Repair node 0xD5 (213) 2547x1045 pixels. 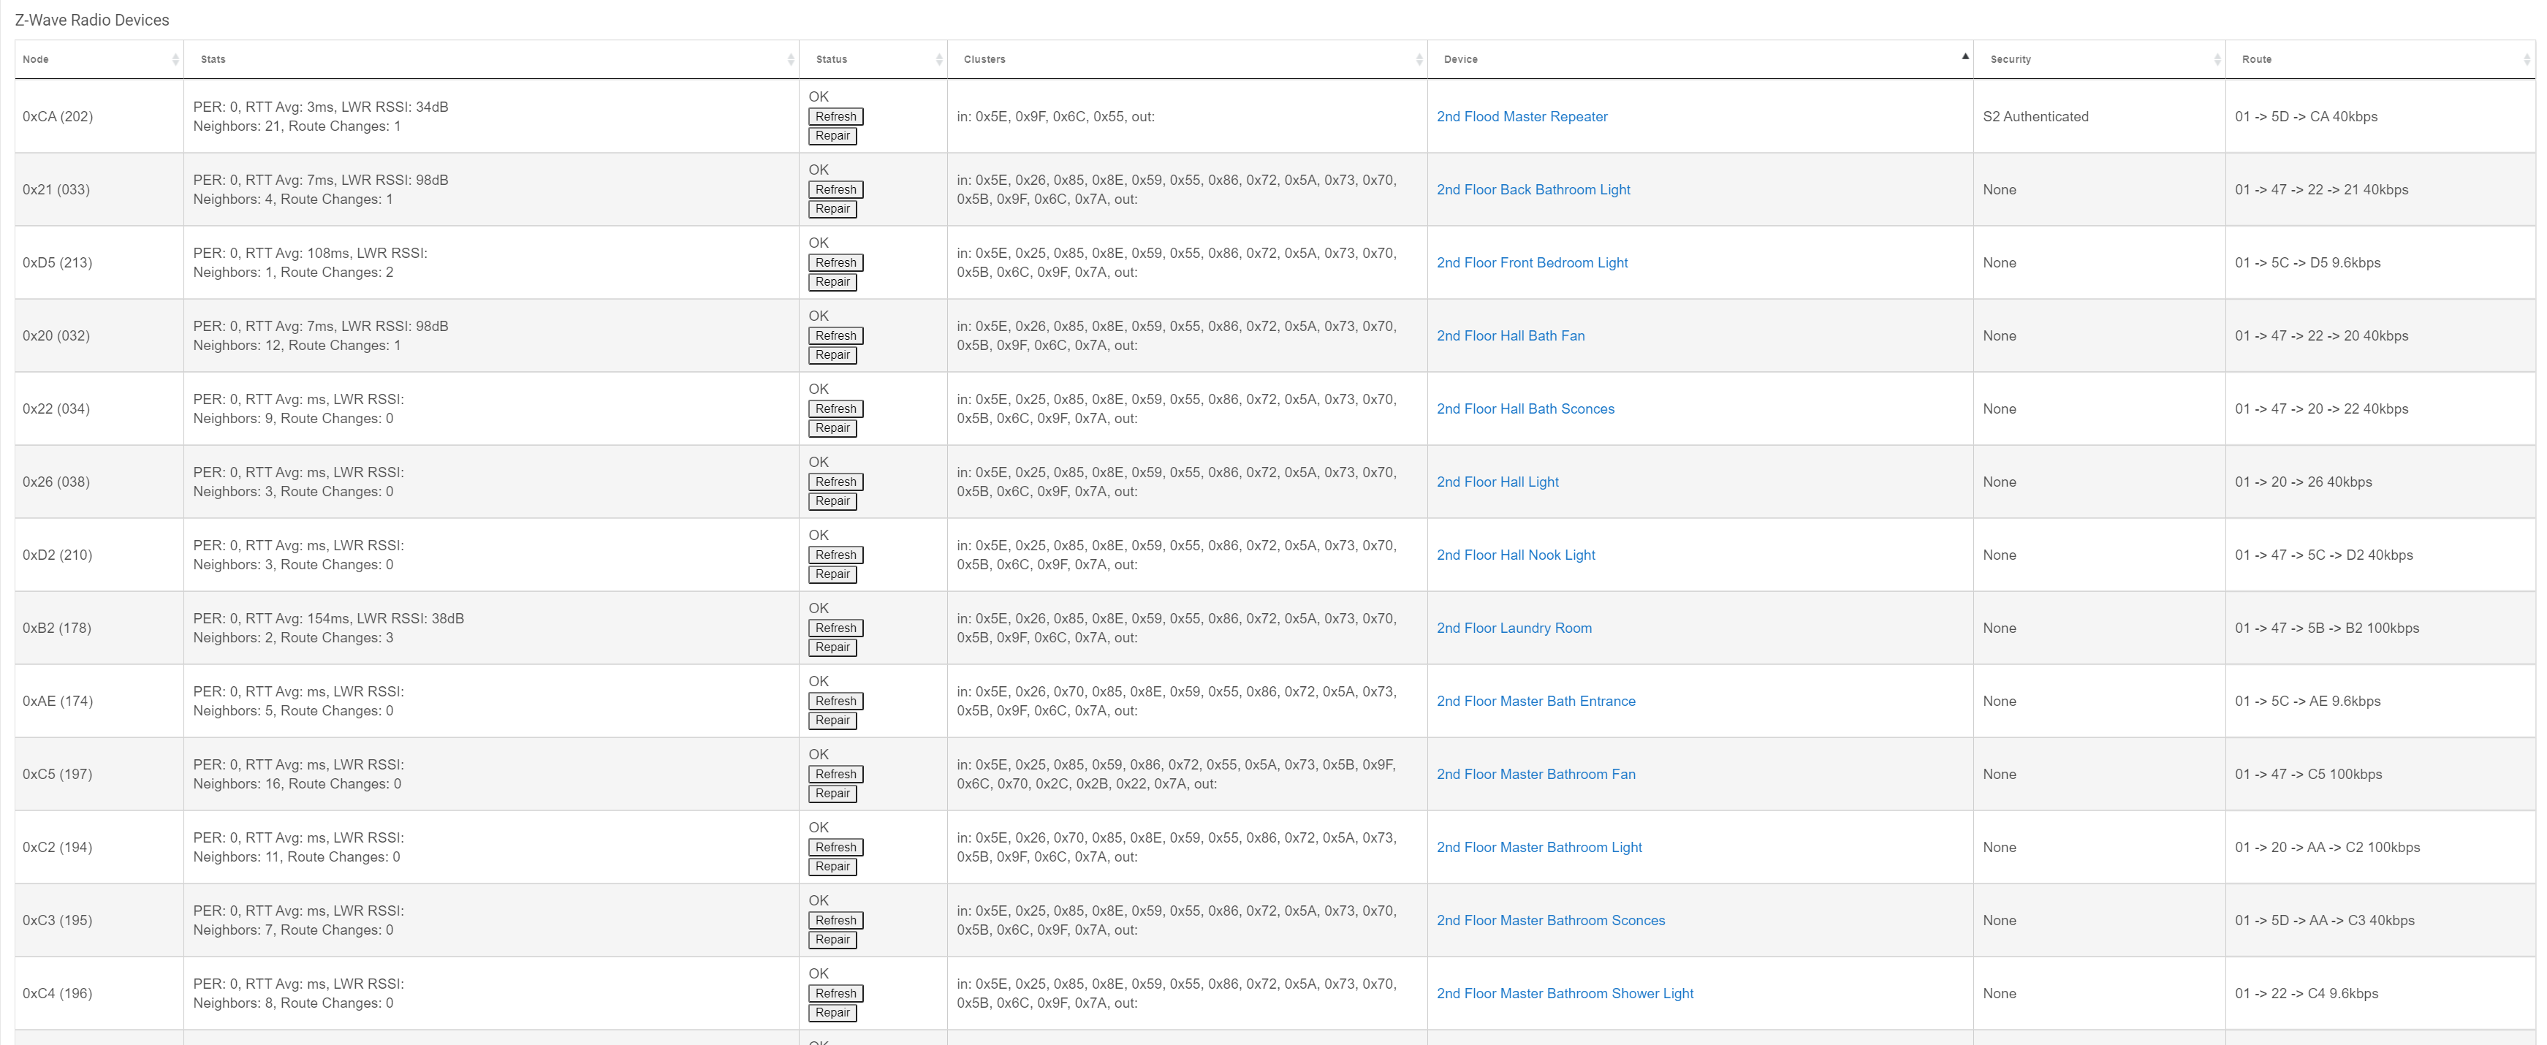point(832,283)
